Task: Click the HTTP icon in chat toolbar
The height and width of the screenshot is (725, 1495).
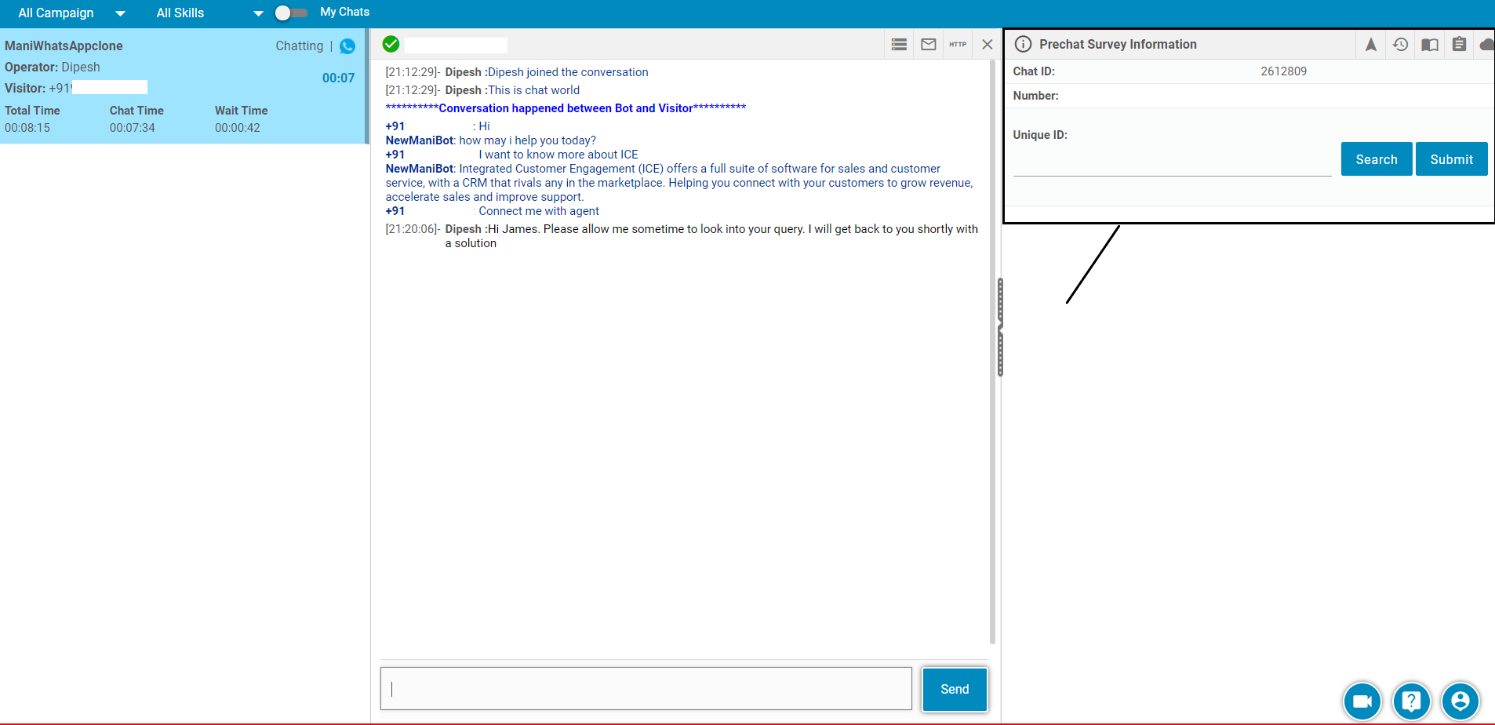Action: tap(958, 45)
